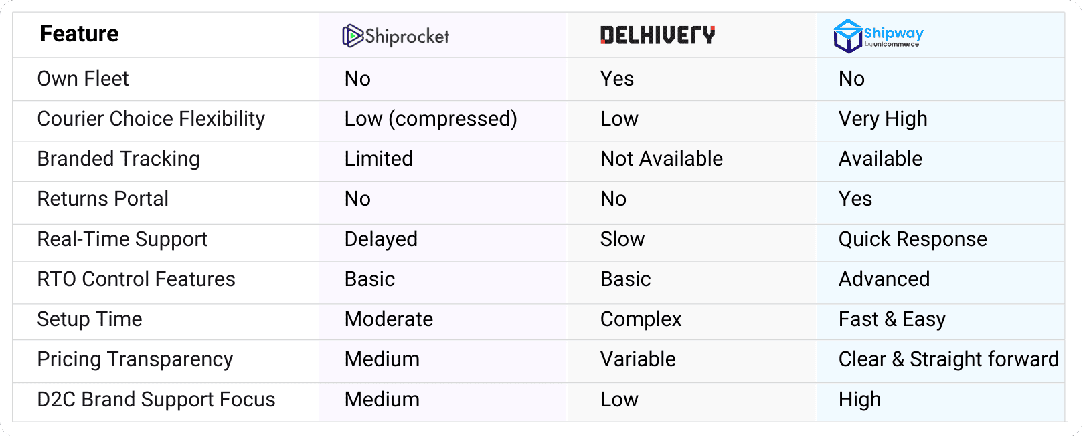This screenshot has width=1083, height=437.
Task: Click the Returns Portal row label
Action: coord(103,199)
